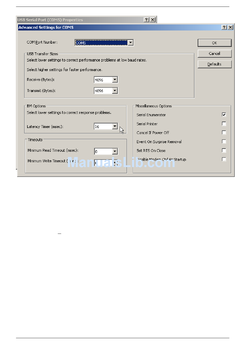Expand the Transmit (Bytes) dropdown
The height and width of the screenshot is (352, 239).
click(115, 90)
